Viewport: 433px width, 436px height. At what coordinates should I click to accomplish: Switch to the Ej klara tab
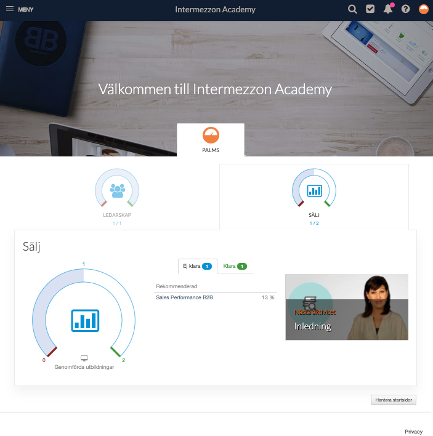pos(198,266)
